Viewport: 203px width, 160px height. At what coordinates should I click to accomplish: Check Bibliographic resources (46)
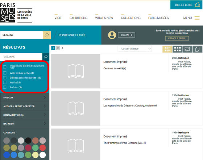coord(5,78)
